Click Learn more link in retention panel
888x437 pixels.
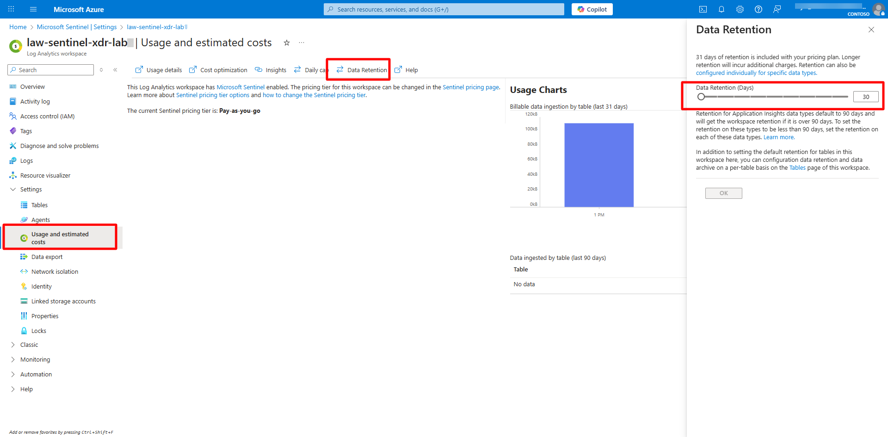tap(779, 137)
